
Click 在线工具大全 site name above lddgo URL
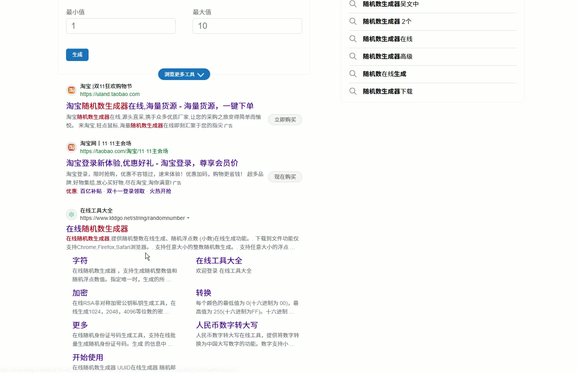pyautogui.click(x=96, y=211)
